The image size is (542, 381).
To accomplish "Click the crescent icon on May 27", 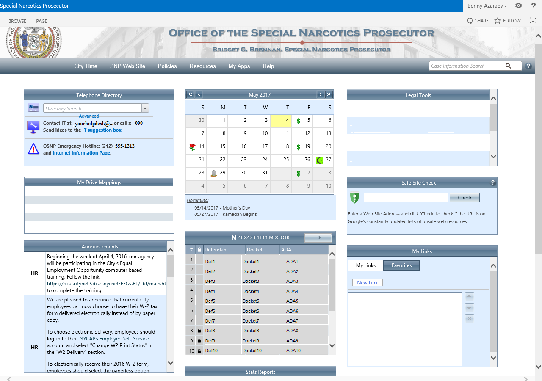I will (320, 160).
